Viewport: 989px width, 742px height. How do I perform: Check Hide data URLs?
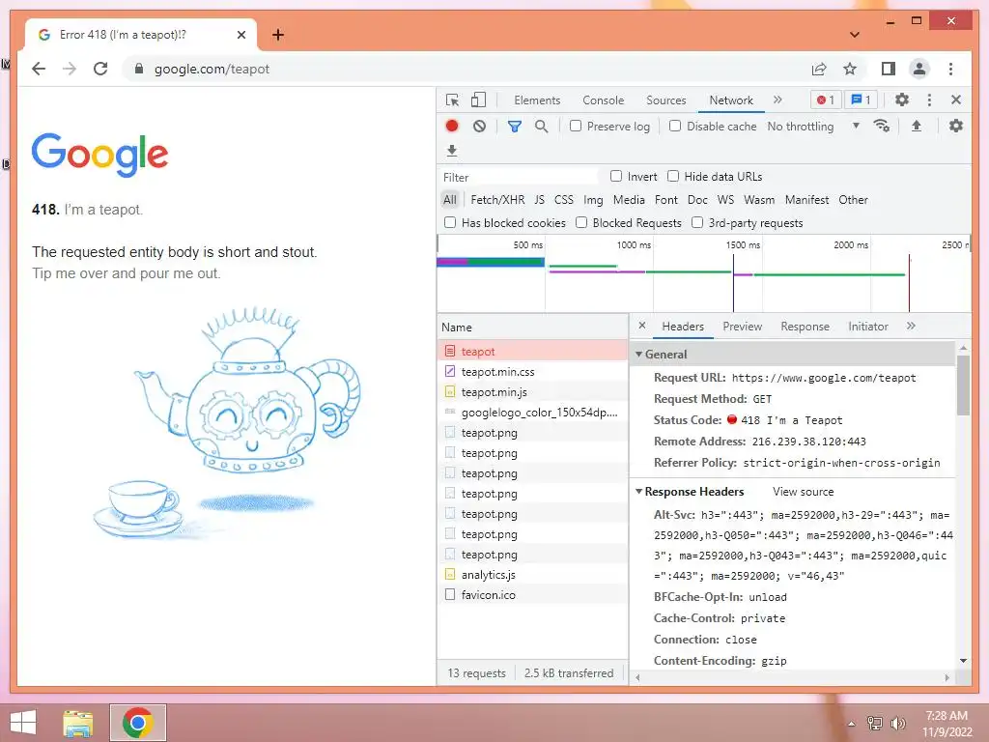[x=673, y=177]
